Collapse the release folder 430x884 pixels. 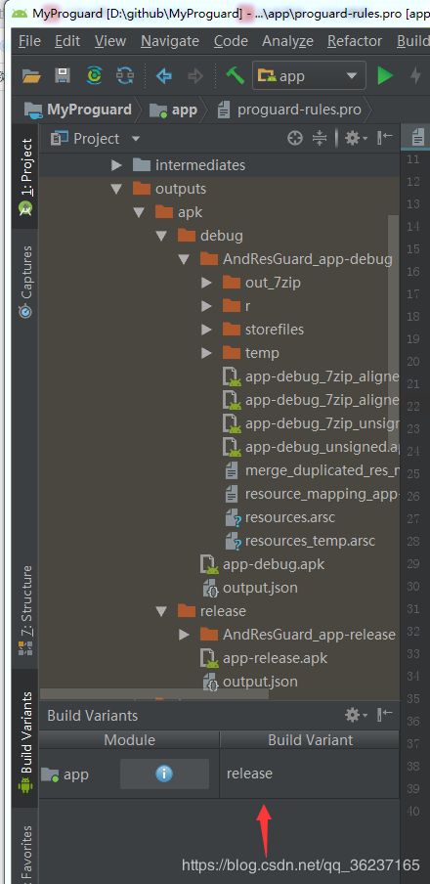coord(162,611)
